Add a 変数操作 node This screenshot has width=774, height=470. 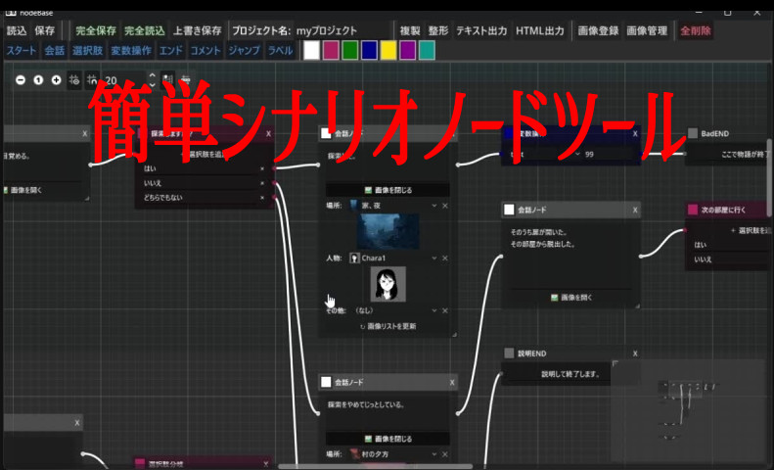click(x=131, y=50)
